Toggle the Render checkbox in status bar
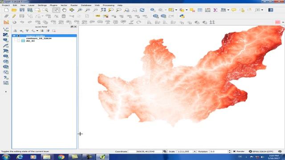285x160 pixels. 234,151
